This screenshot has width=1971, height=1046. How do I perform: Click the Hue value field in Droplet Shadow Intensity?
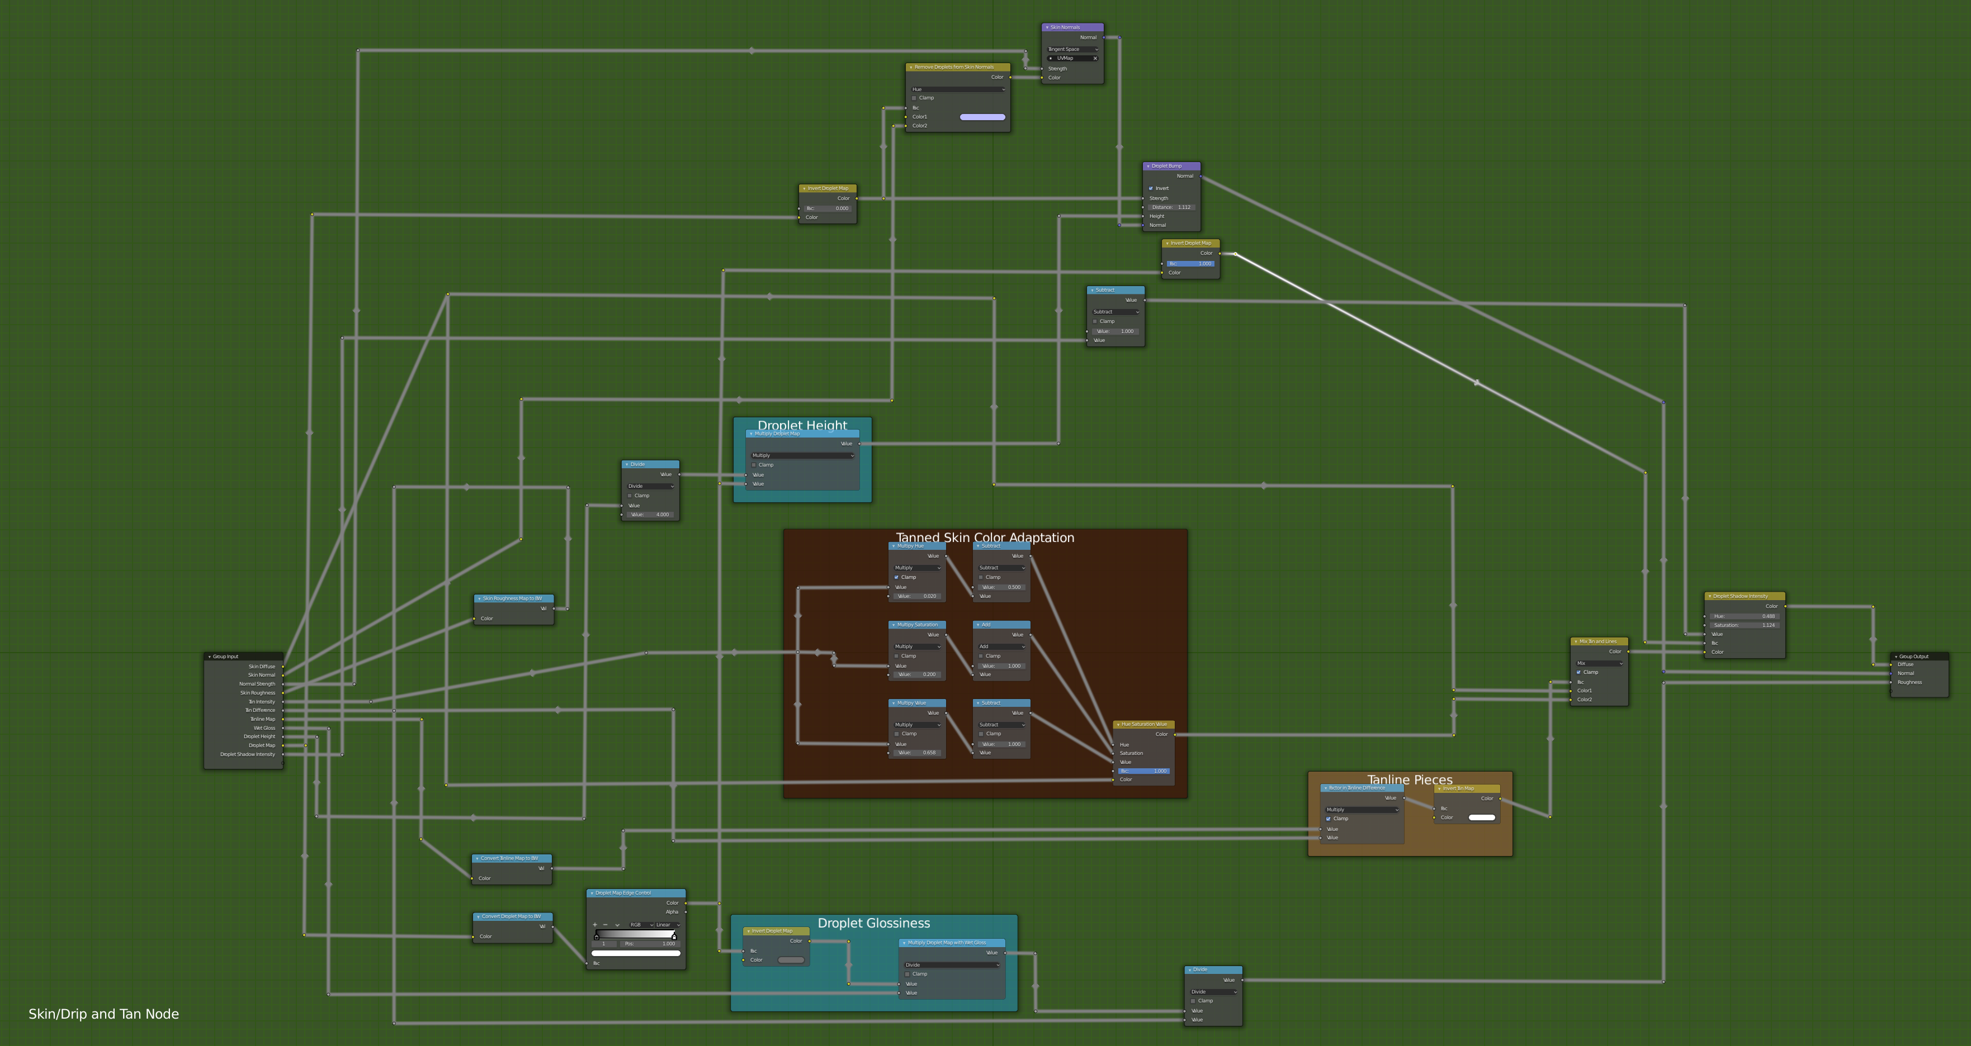tap(1745, 616)
